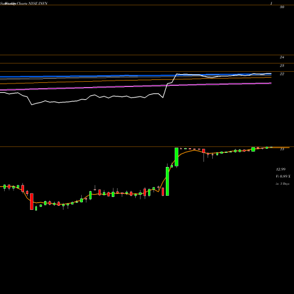Click the 23 price axis label
The width and height of the screenshot is (294, 294).
[282, 66]
